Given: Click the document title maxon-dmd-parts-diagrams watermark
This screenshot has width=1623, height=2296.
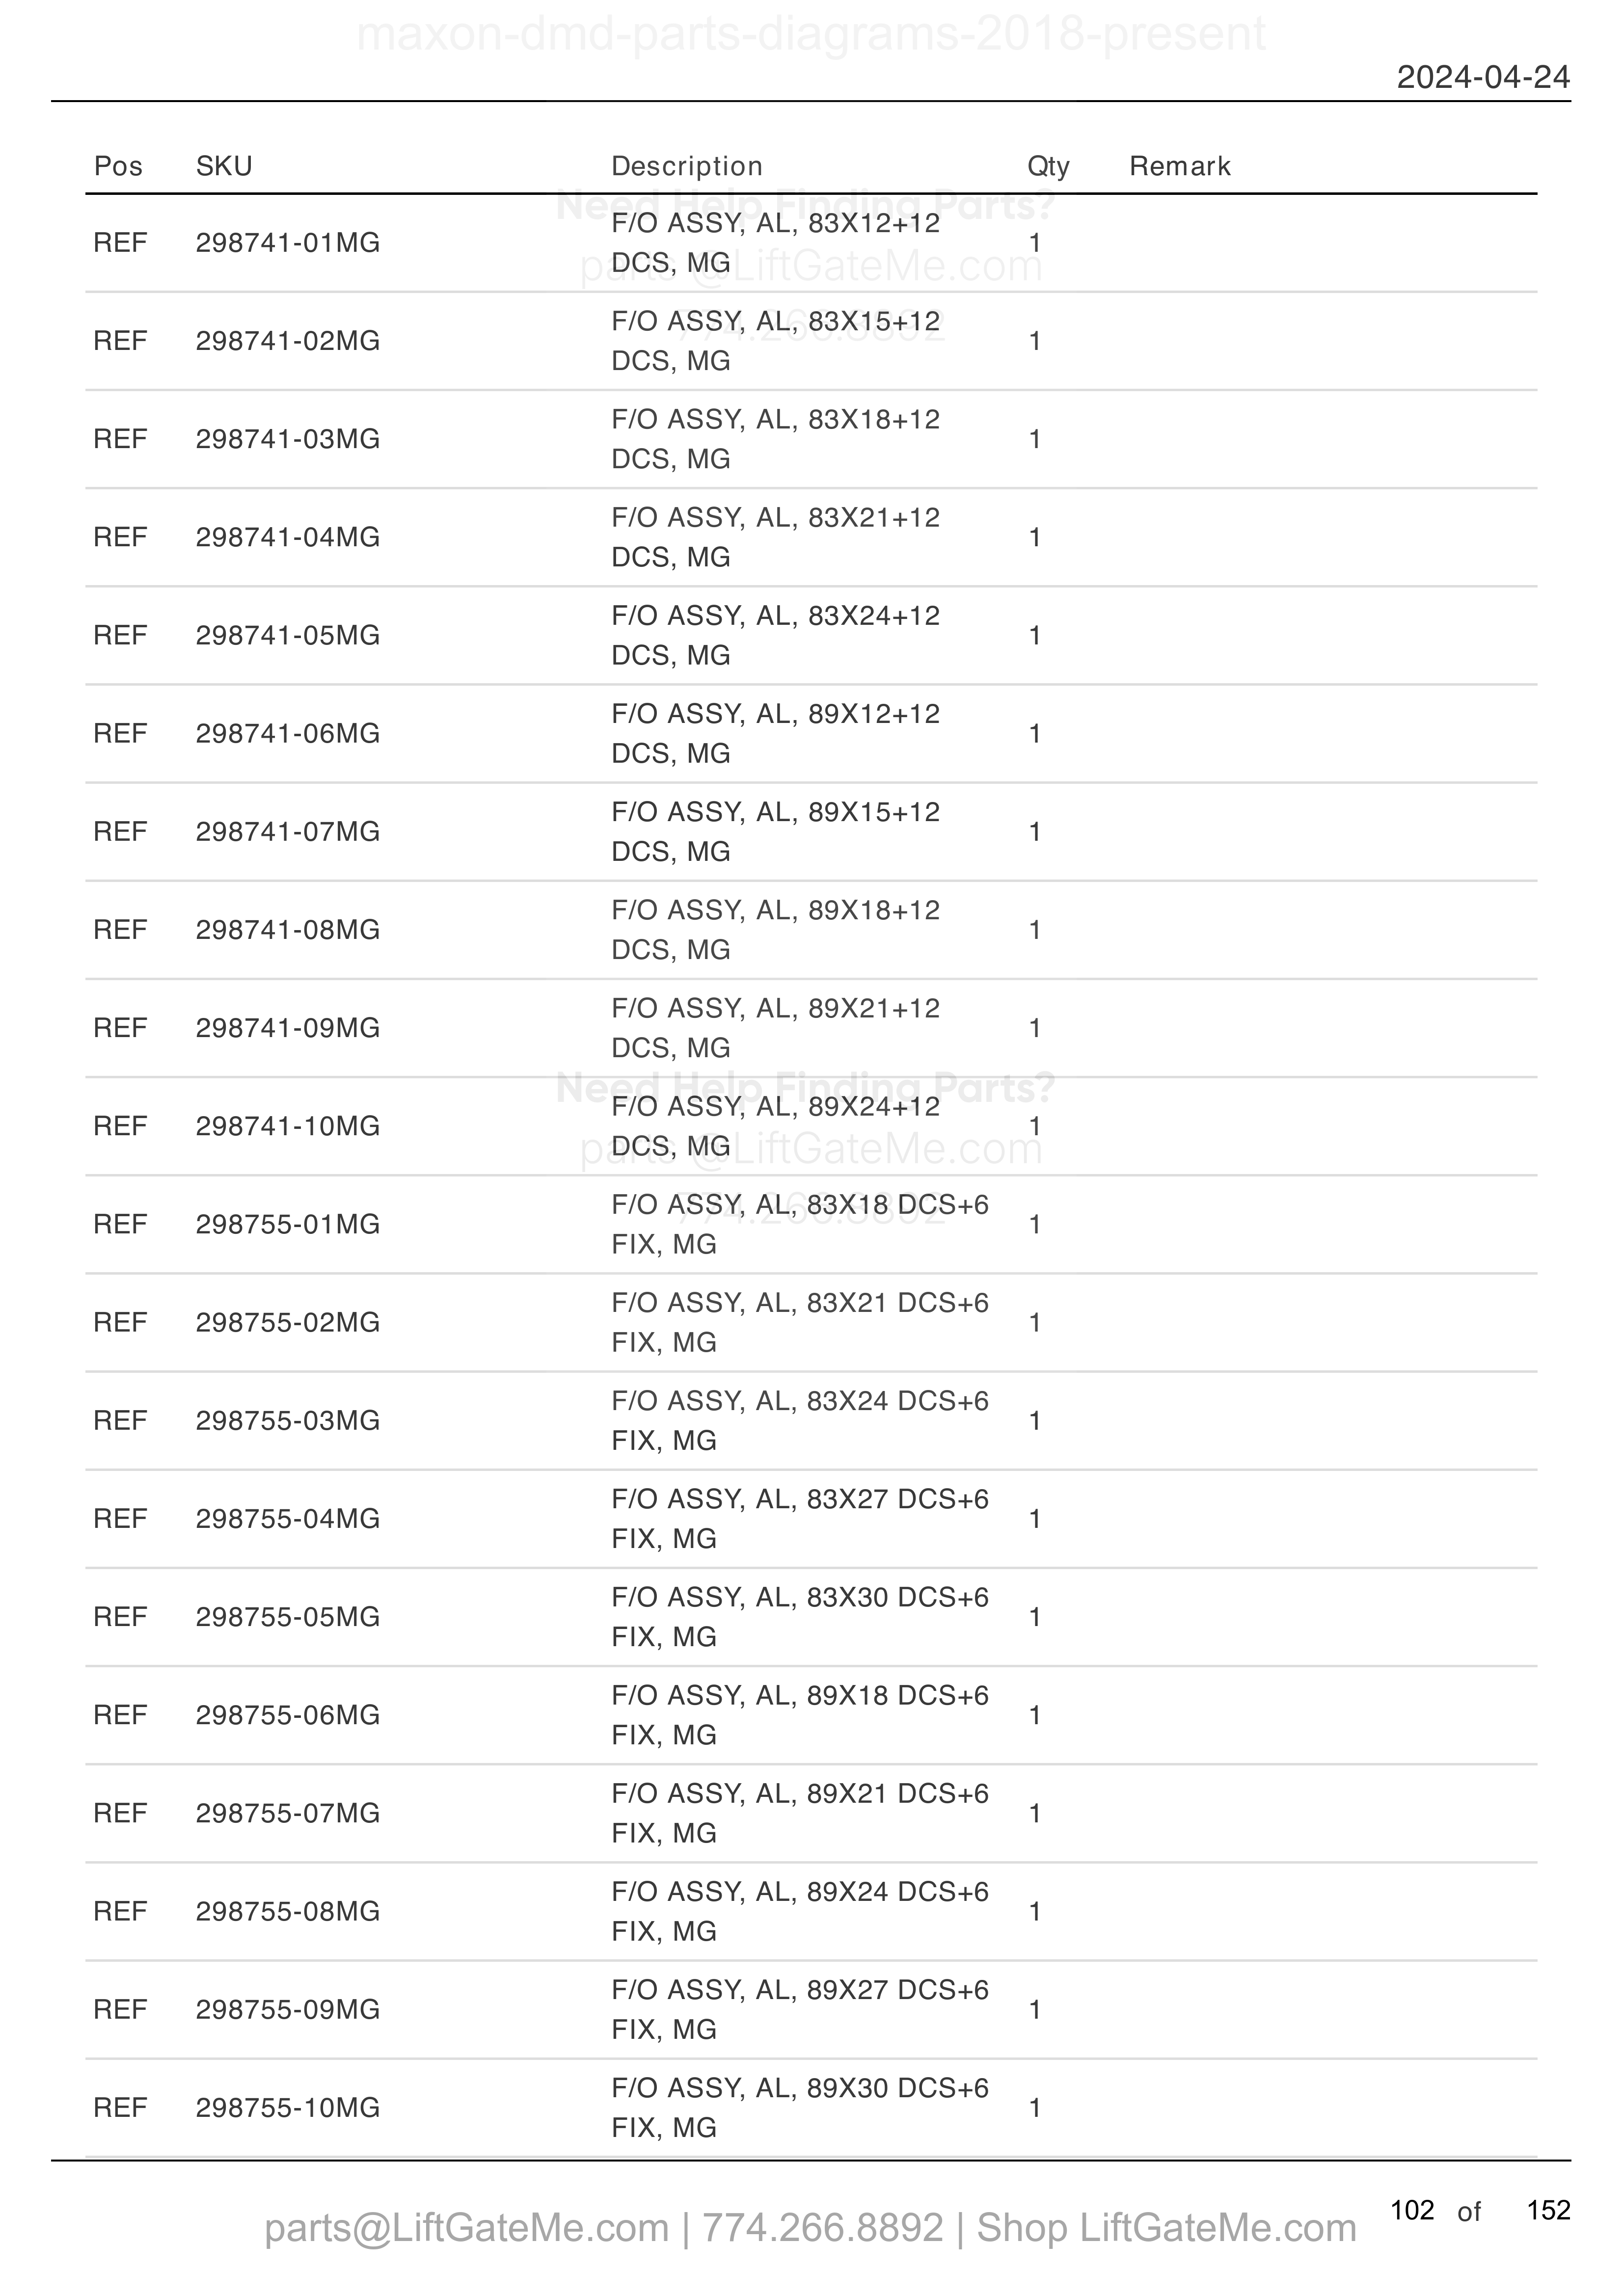Looking at the screenshot, I should [x=811, y=34].
